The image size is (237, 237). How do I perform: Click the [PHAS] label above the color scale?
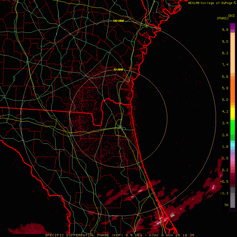point(223,18)
